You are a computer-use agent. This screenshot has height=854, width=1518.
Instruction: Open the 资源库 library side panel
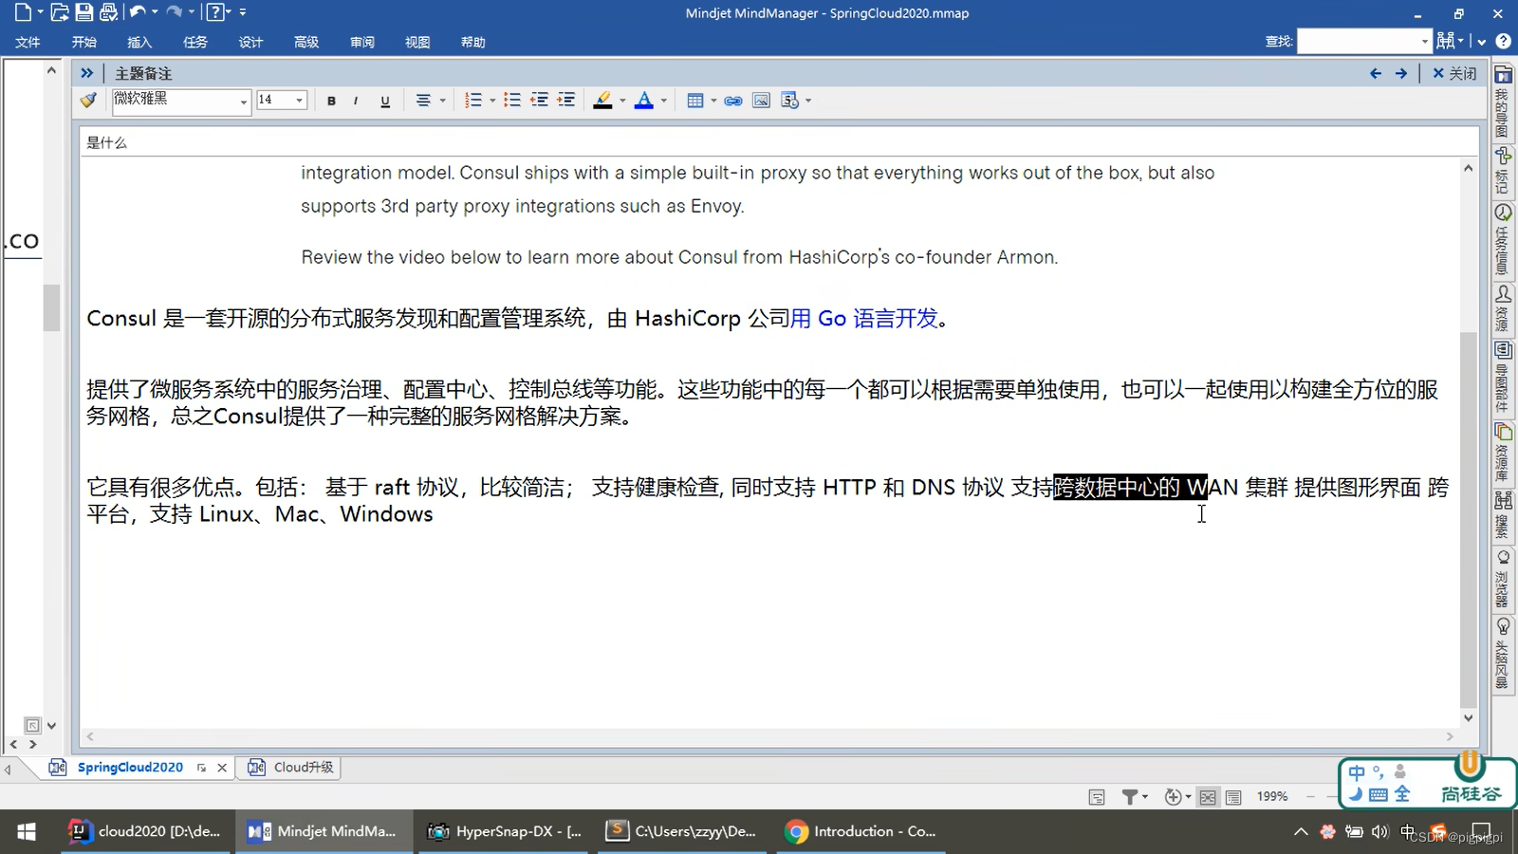(1503, 453)
